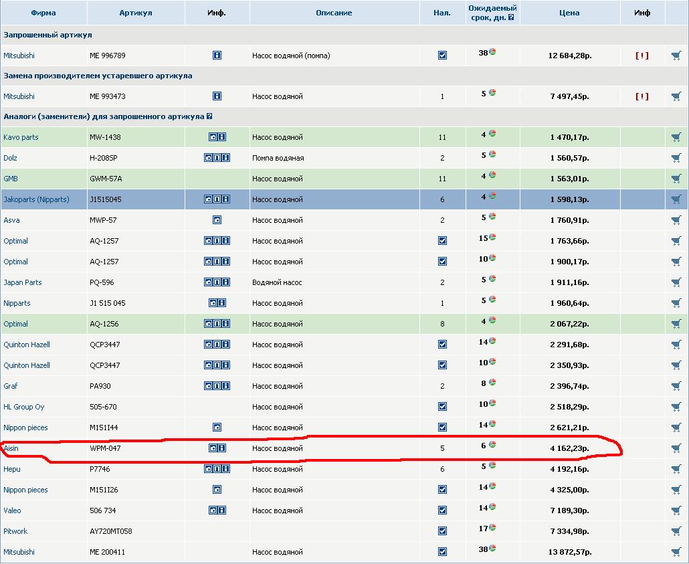Image resolution: width=689 pixels, height=564 pixels.
Task: Select the Graf PA930 price cell
Action: [x=569, y=386]
